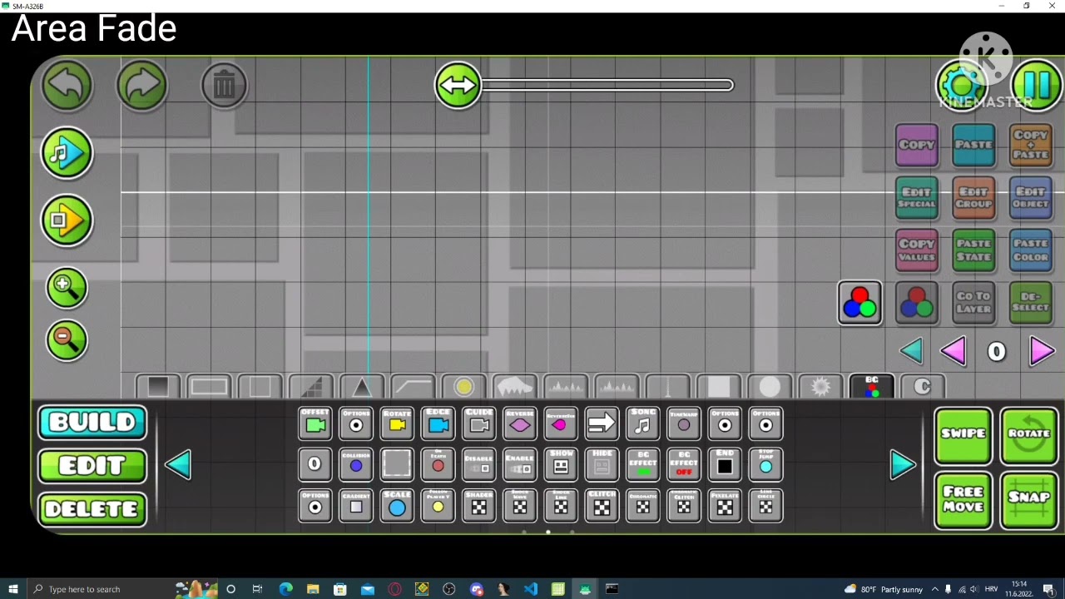Click the level position slider handle

point(458,85)
